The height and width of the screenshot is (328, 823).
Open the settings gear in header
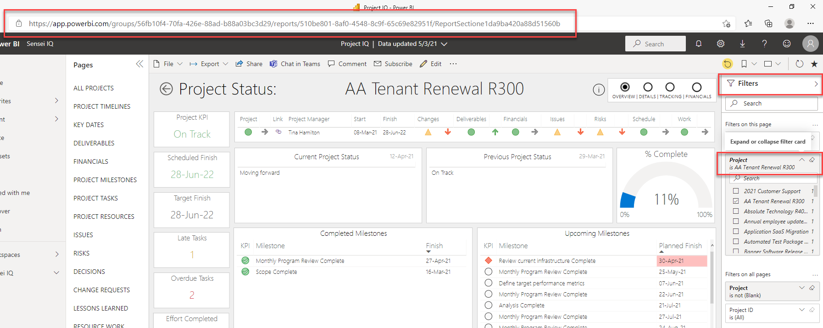(721, 44)
